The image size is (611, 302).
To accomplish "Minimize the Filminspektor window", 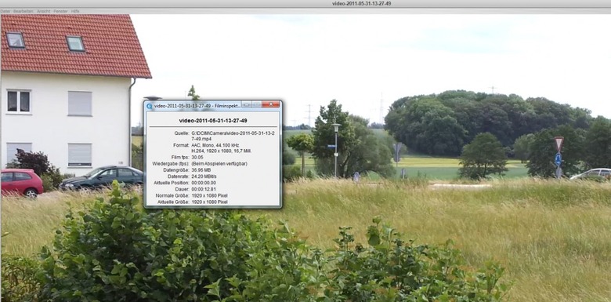I will click(246, 104).
